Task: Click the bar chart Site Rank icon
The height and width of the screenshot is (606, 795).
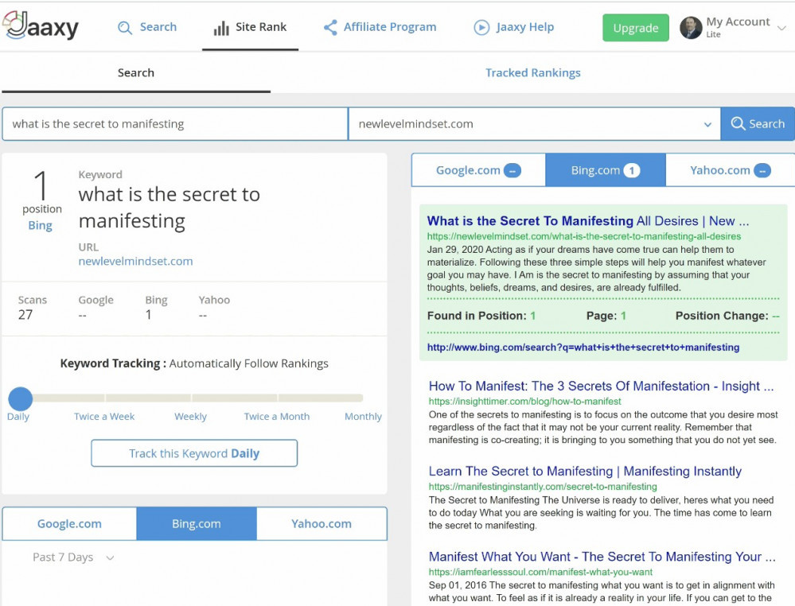Action: click(x=221, y=28)
